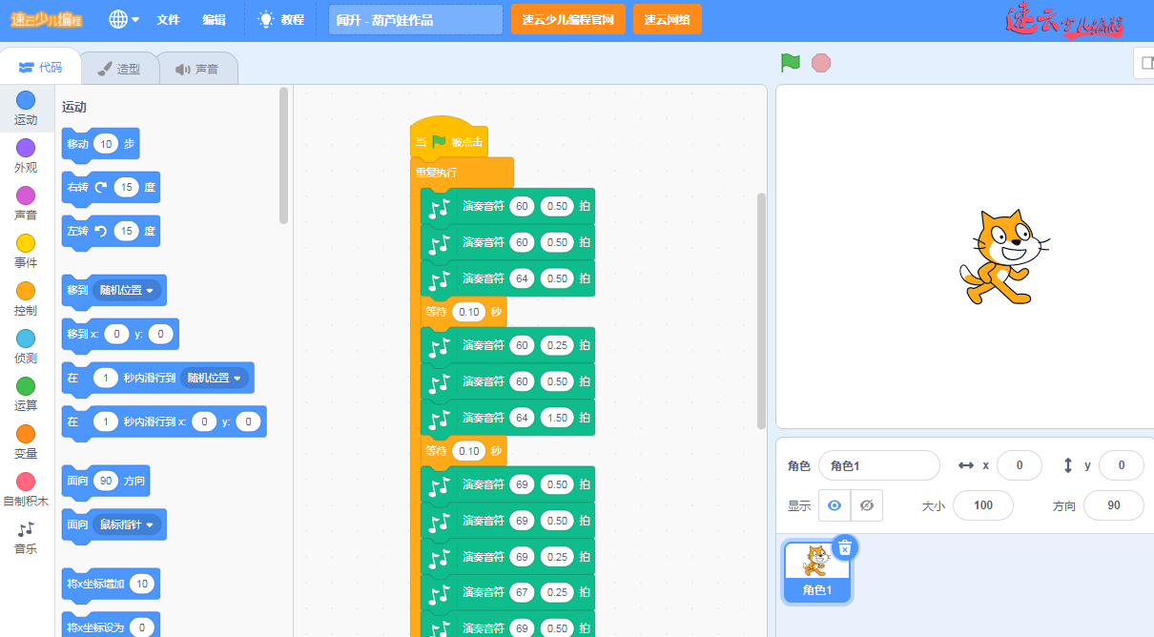Select the orange 变量 variables category
1154x637 pixels.
tap(26, 442)
